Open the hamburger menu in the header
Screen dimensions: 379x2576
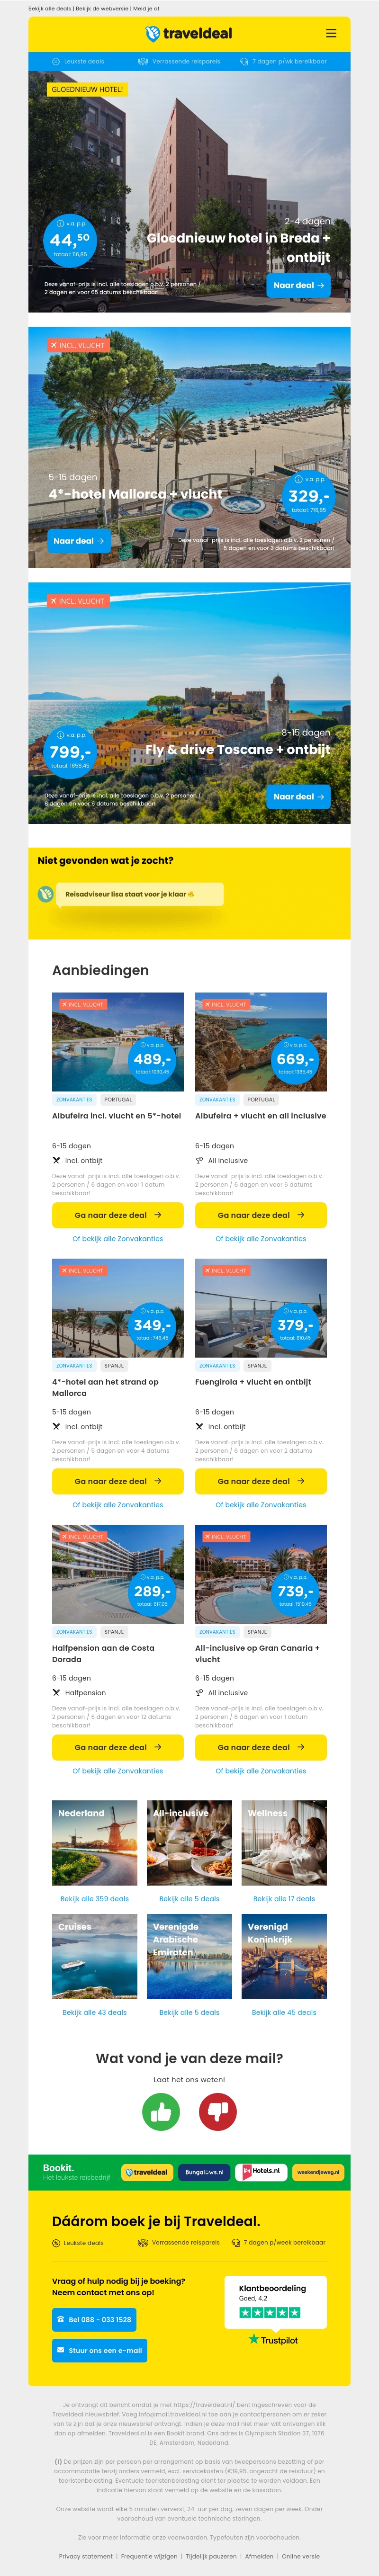(331, 33)
